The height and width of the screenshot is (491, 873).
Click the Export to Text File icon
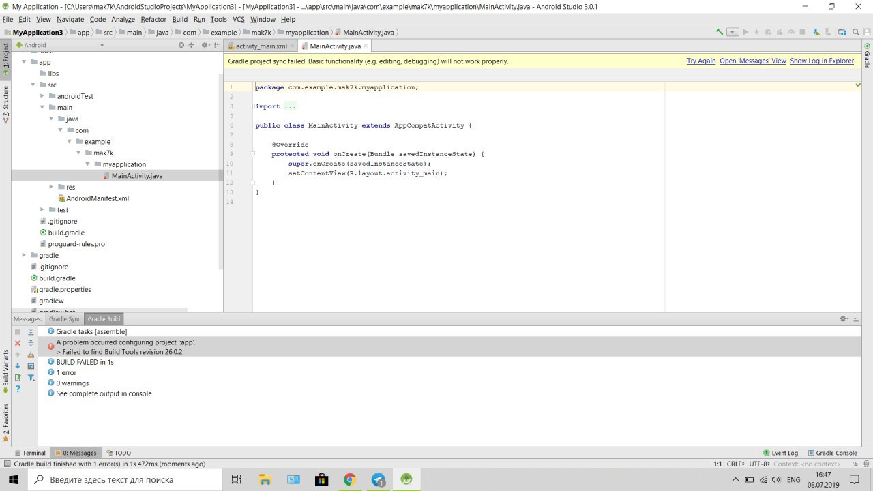tap(18, 377)
